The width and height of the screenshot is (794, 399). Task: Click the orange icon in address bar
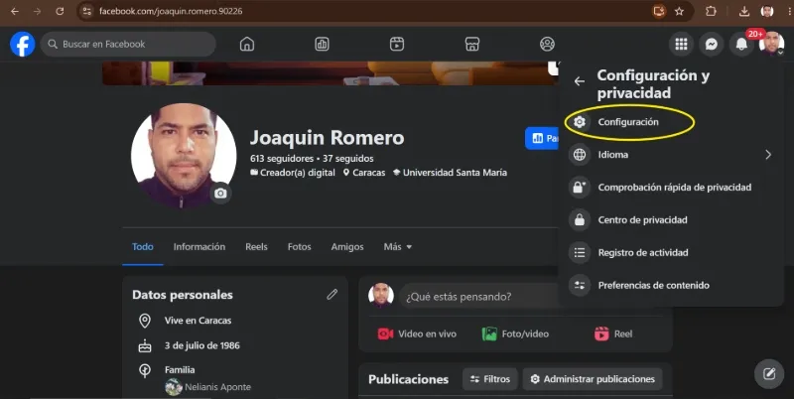tap(659, 11)
